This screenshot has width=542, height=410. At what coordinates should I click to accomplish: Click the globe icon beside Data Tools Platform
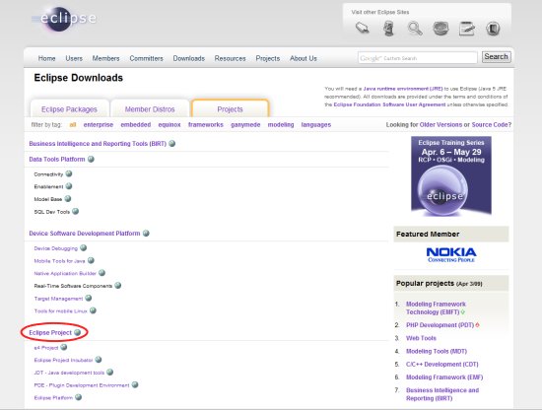91,159
